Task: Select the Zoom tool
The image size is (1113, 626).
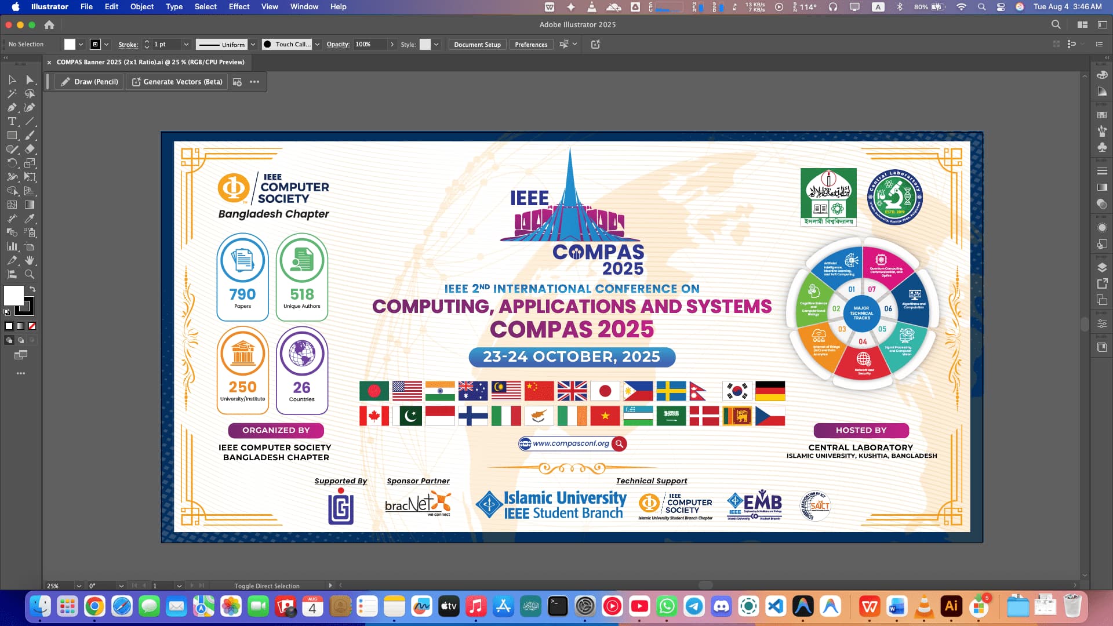Action: pos(30,274)
